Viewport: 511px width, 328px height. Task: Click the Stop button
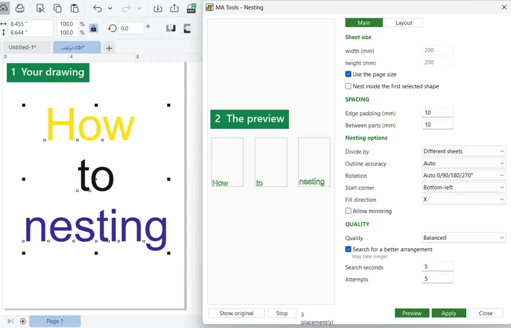click(282, 313)
